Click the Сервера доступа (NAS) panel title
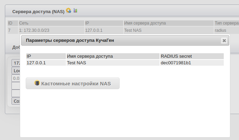This screenshot has height=140, width=239. pyautogui.click(x=38, y=11)
